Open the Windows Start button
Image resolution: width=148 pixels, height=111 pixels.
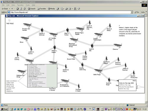[4, 109]
